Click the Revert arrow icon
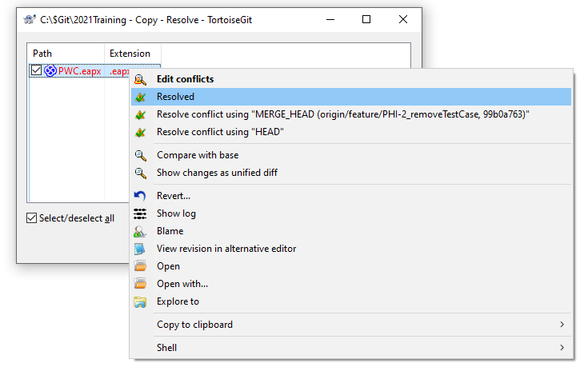Image resolution: width=584 pixels, height=375 pixels. [141, 196]
